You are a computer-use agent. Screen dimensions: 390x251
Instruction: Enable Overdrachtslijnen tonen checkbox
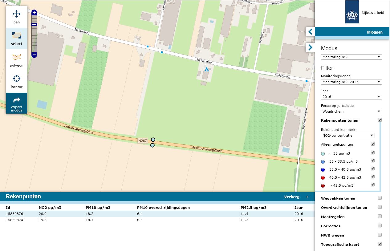click(x=380, y=207)
